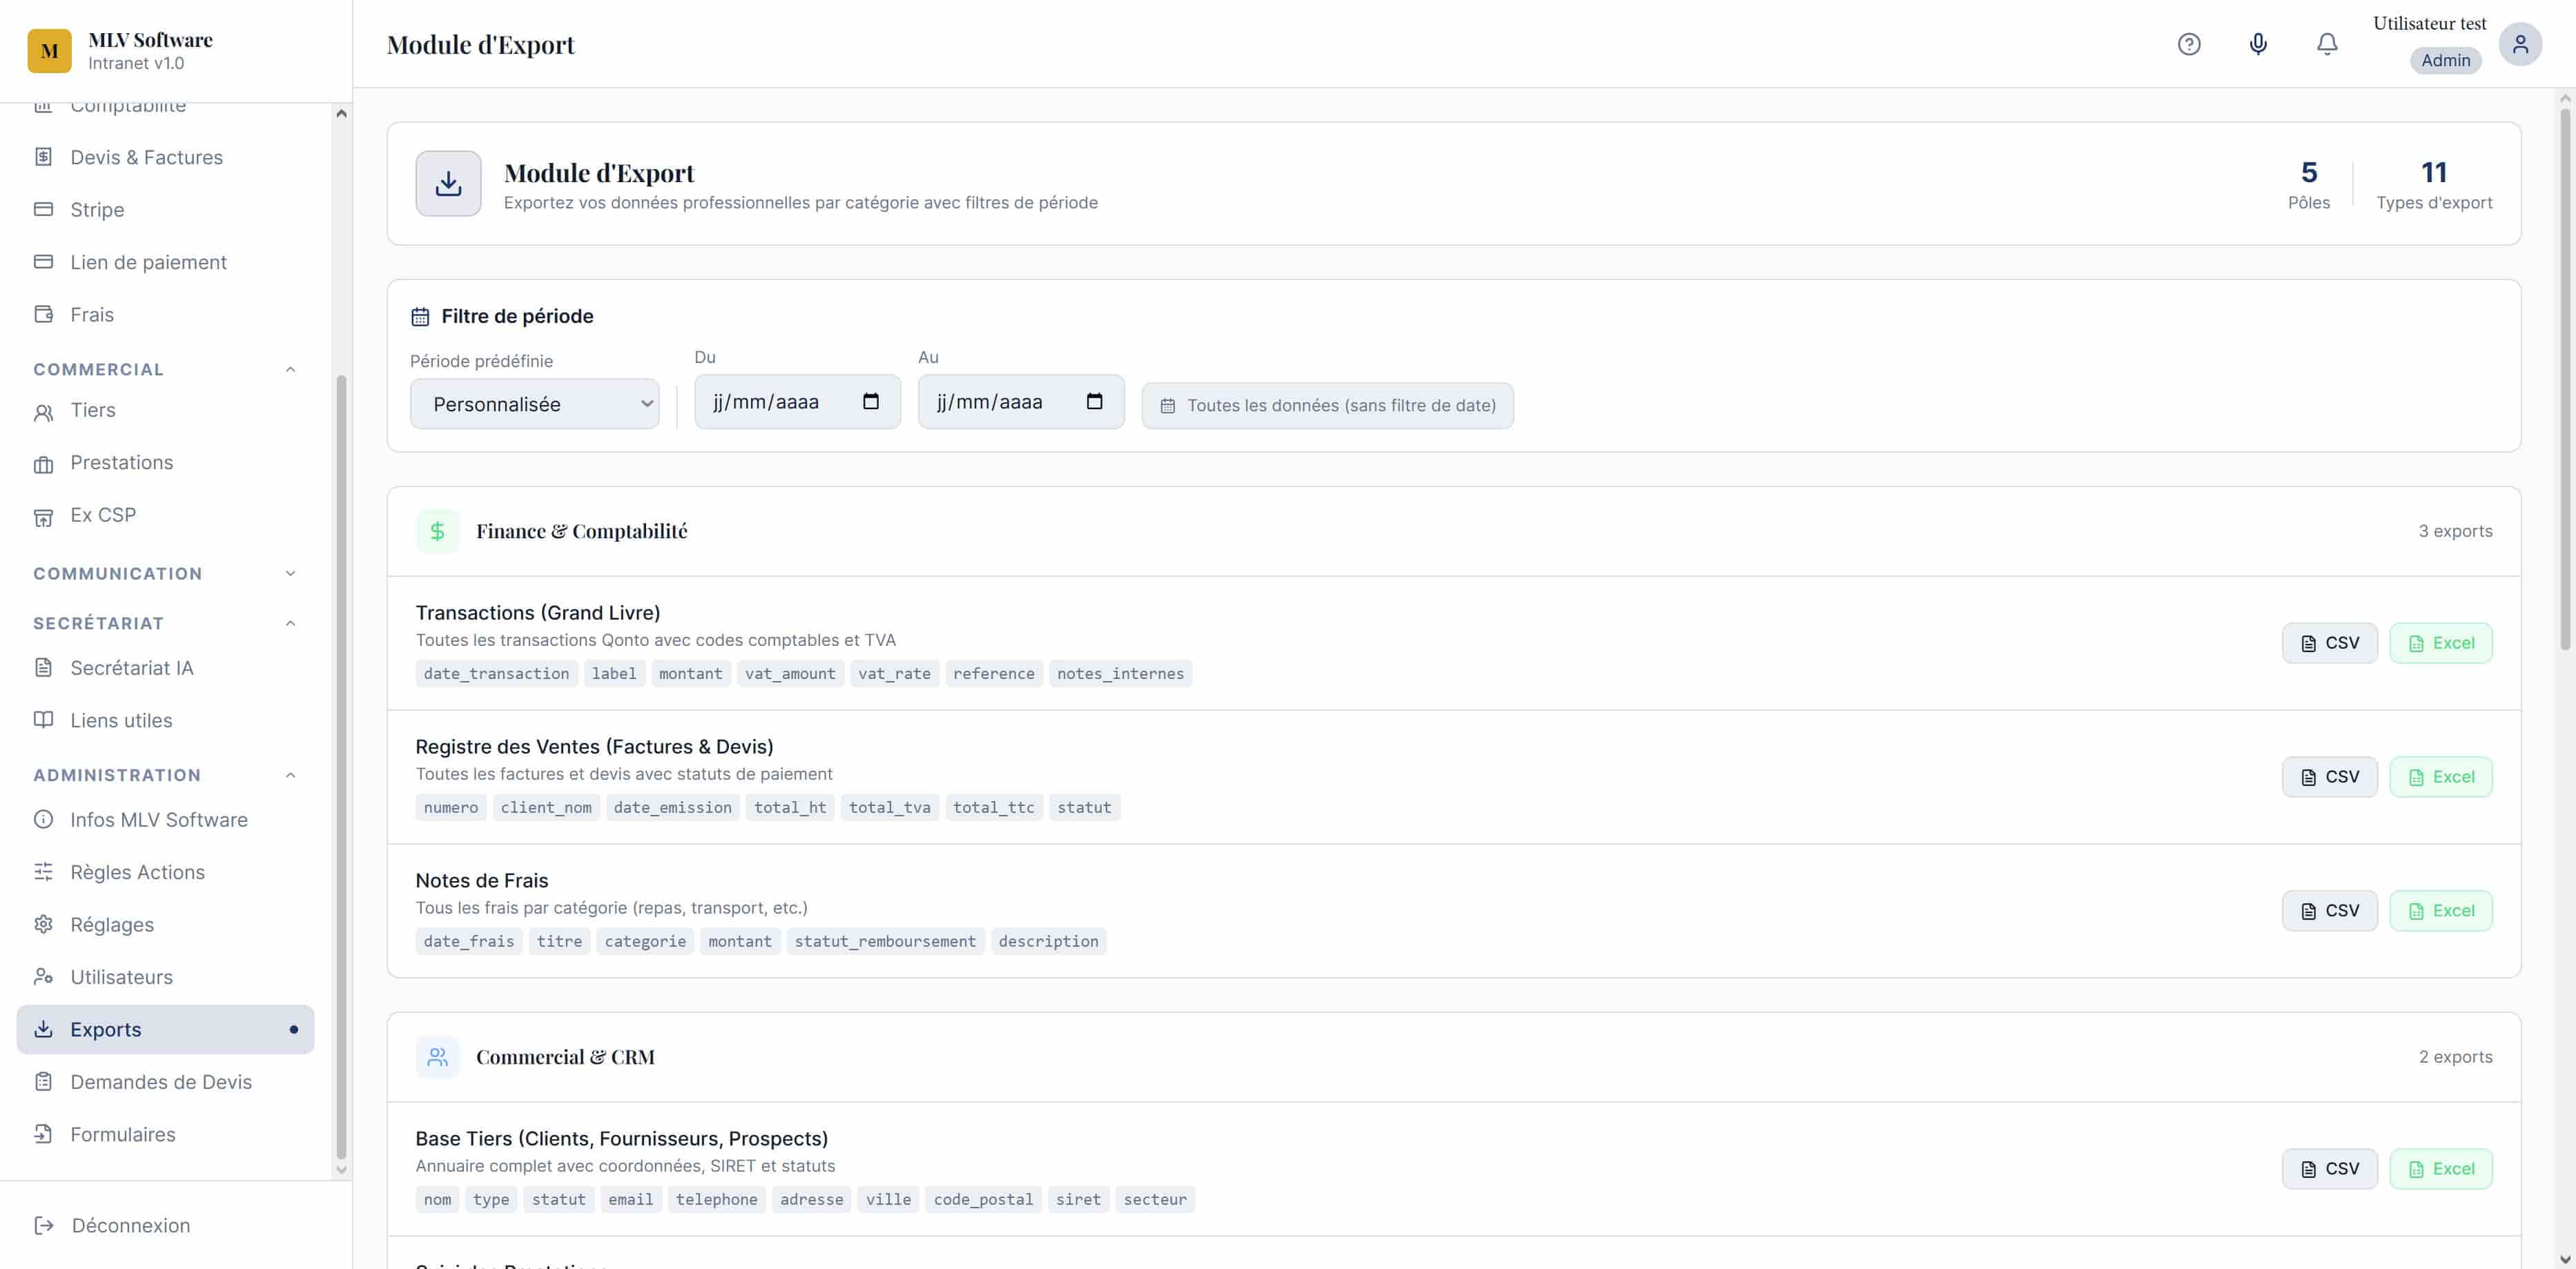Open the Période prédéfinie dropdown
The height and width of the screenshot is (1269, 2576).
coord(534,404)
